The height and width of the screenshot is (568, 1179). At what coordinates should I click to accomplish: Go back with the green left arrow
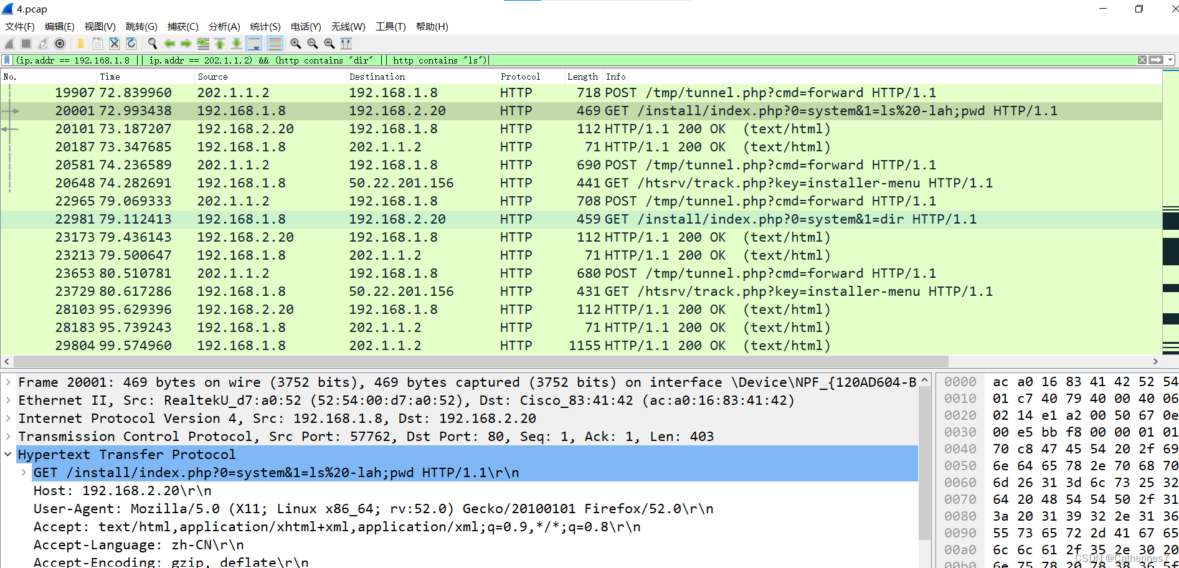169,44
